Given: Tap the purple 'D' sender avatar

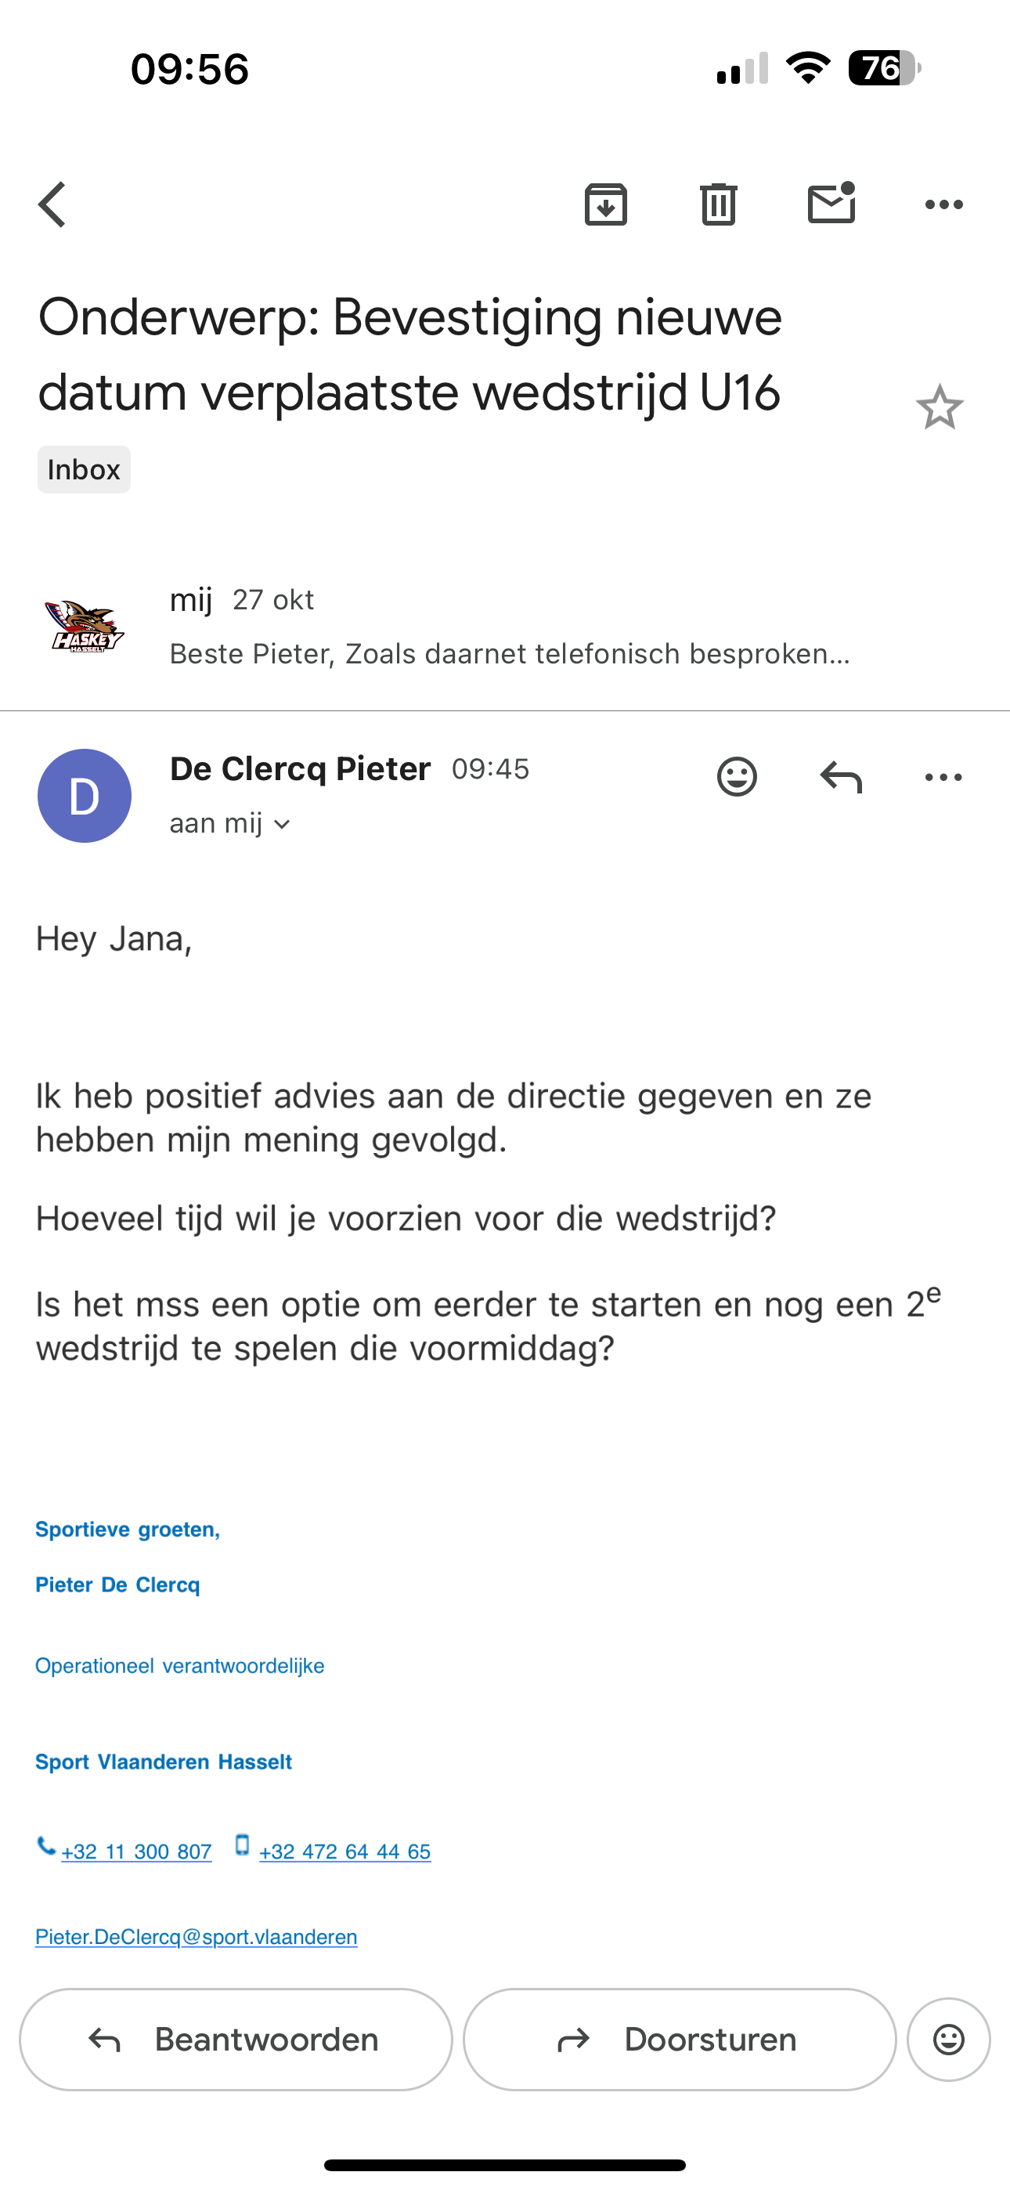Looking at the screenshot, I should point(85,796).
